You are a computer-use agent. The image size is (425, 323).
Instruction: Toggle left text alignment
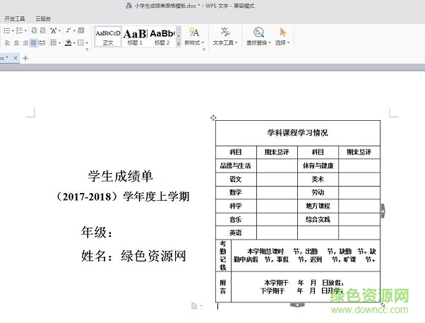point(6,43)
